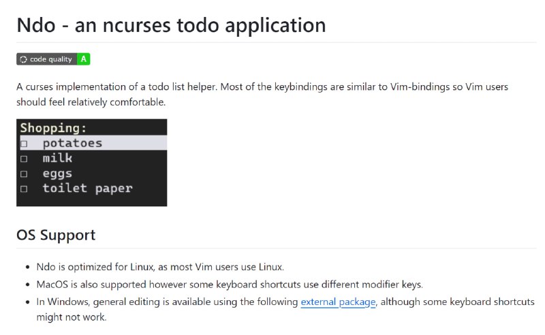The height and width of the screenshot is (335, 545).
Task: Toggle the milk checkbox
Action: point(24,159)
